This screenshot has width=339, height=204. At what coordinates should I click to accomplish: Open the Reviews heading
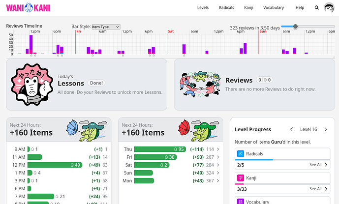[239, 80]
